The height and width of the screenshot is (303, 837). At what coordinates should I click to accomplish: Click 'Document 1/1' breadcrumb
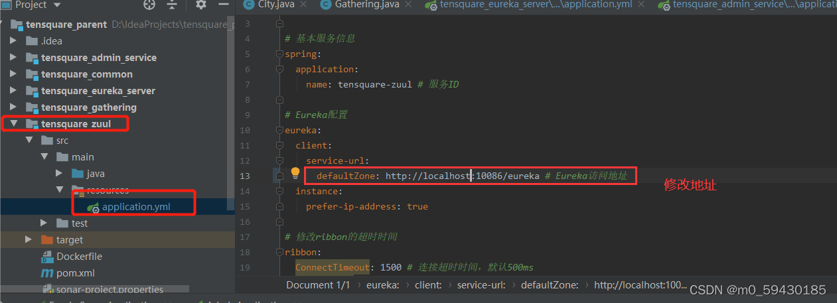tap(317, 284)
